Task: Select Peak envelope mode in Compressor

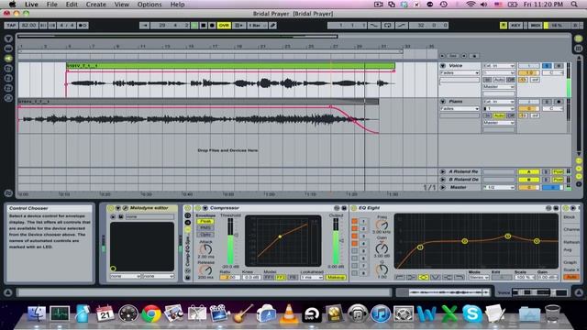Action: click(205, 221)
